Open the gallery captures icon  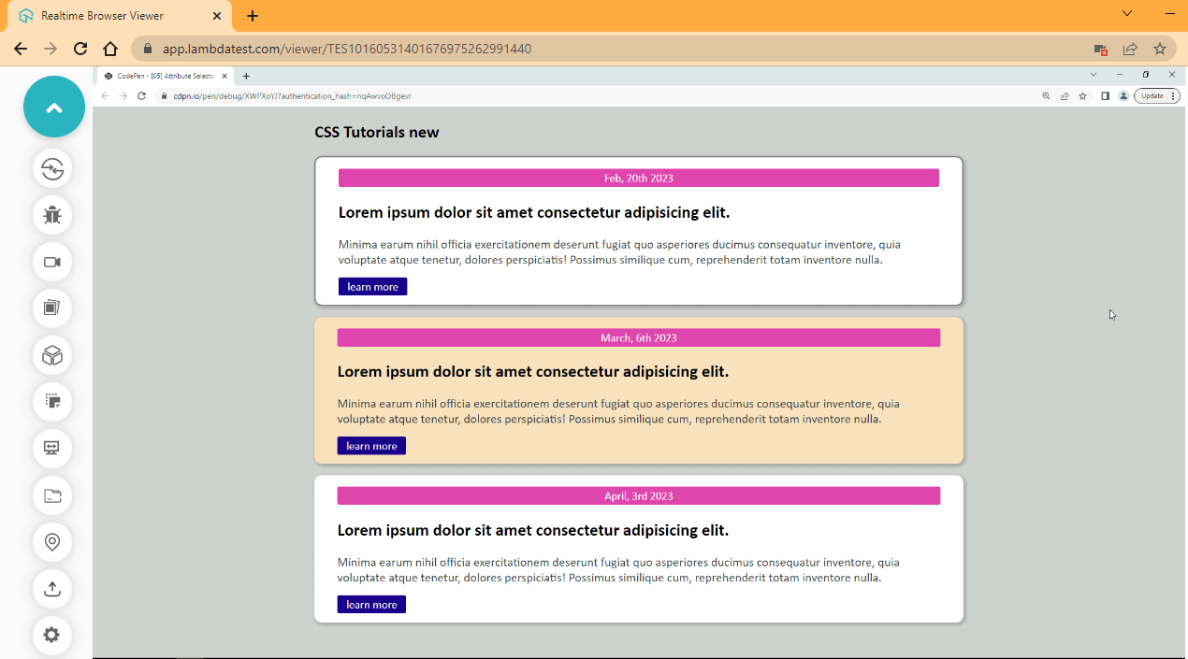[x=52, y=308]
